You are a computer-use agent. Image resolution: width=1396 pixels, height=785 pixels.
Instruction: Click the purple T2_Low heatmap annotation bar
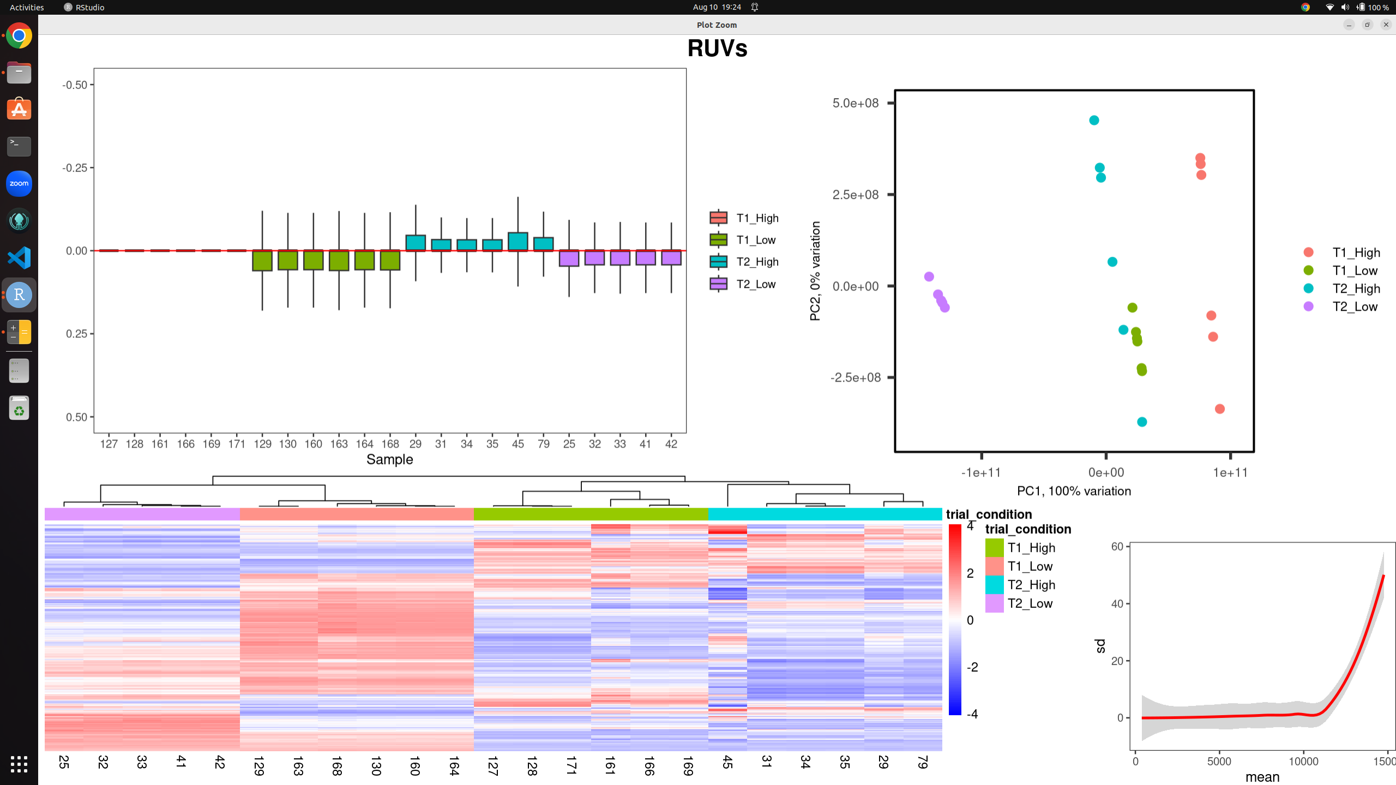pos(142,514)
